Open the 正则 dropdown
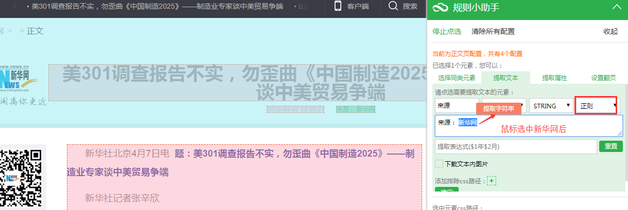 [597, 106]
